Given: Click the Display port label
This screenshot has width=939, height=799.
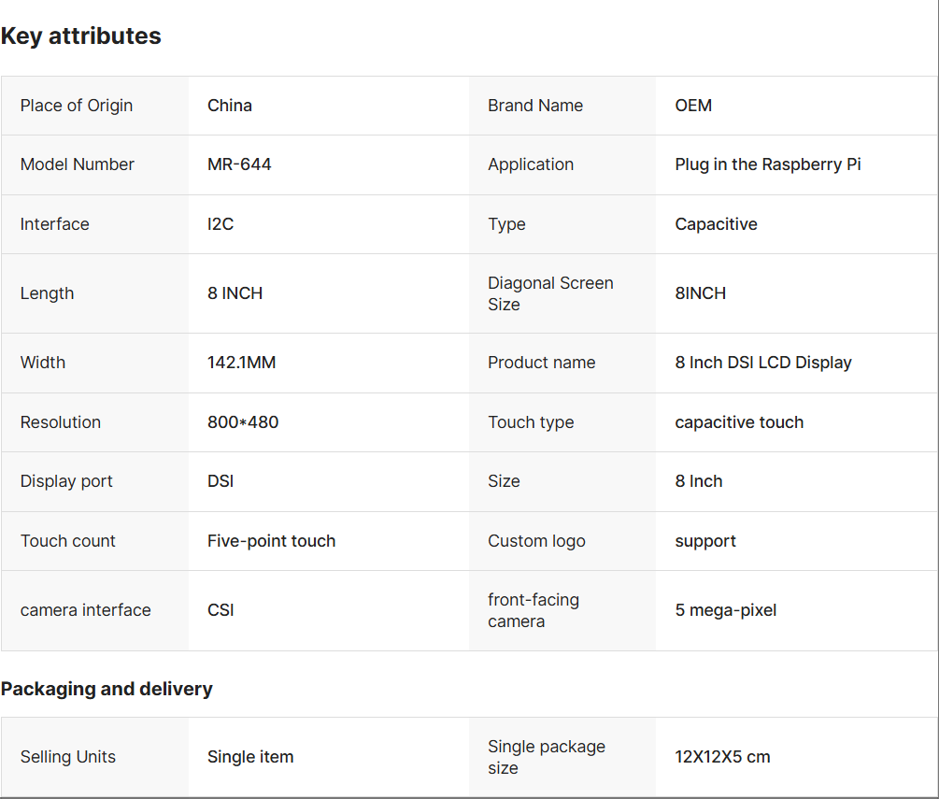Looking at the screenshot, I should (66, 481).
